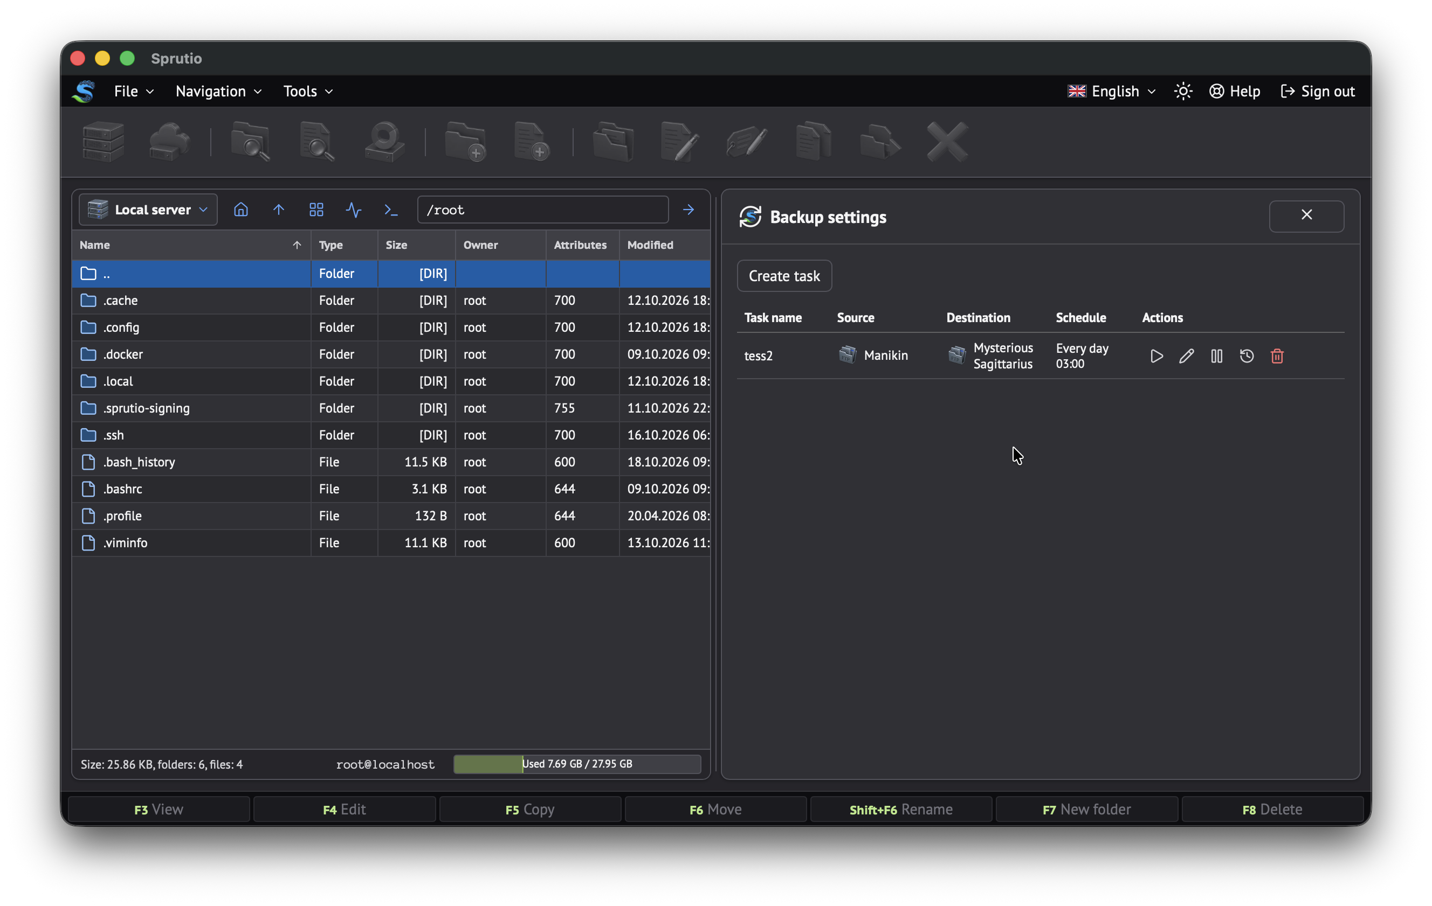The width and height of the screenshot is (1432, 906).
Task: Click the Sprutio logo icon
Action: point(84,91)
